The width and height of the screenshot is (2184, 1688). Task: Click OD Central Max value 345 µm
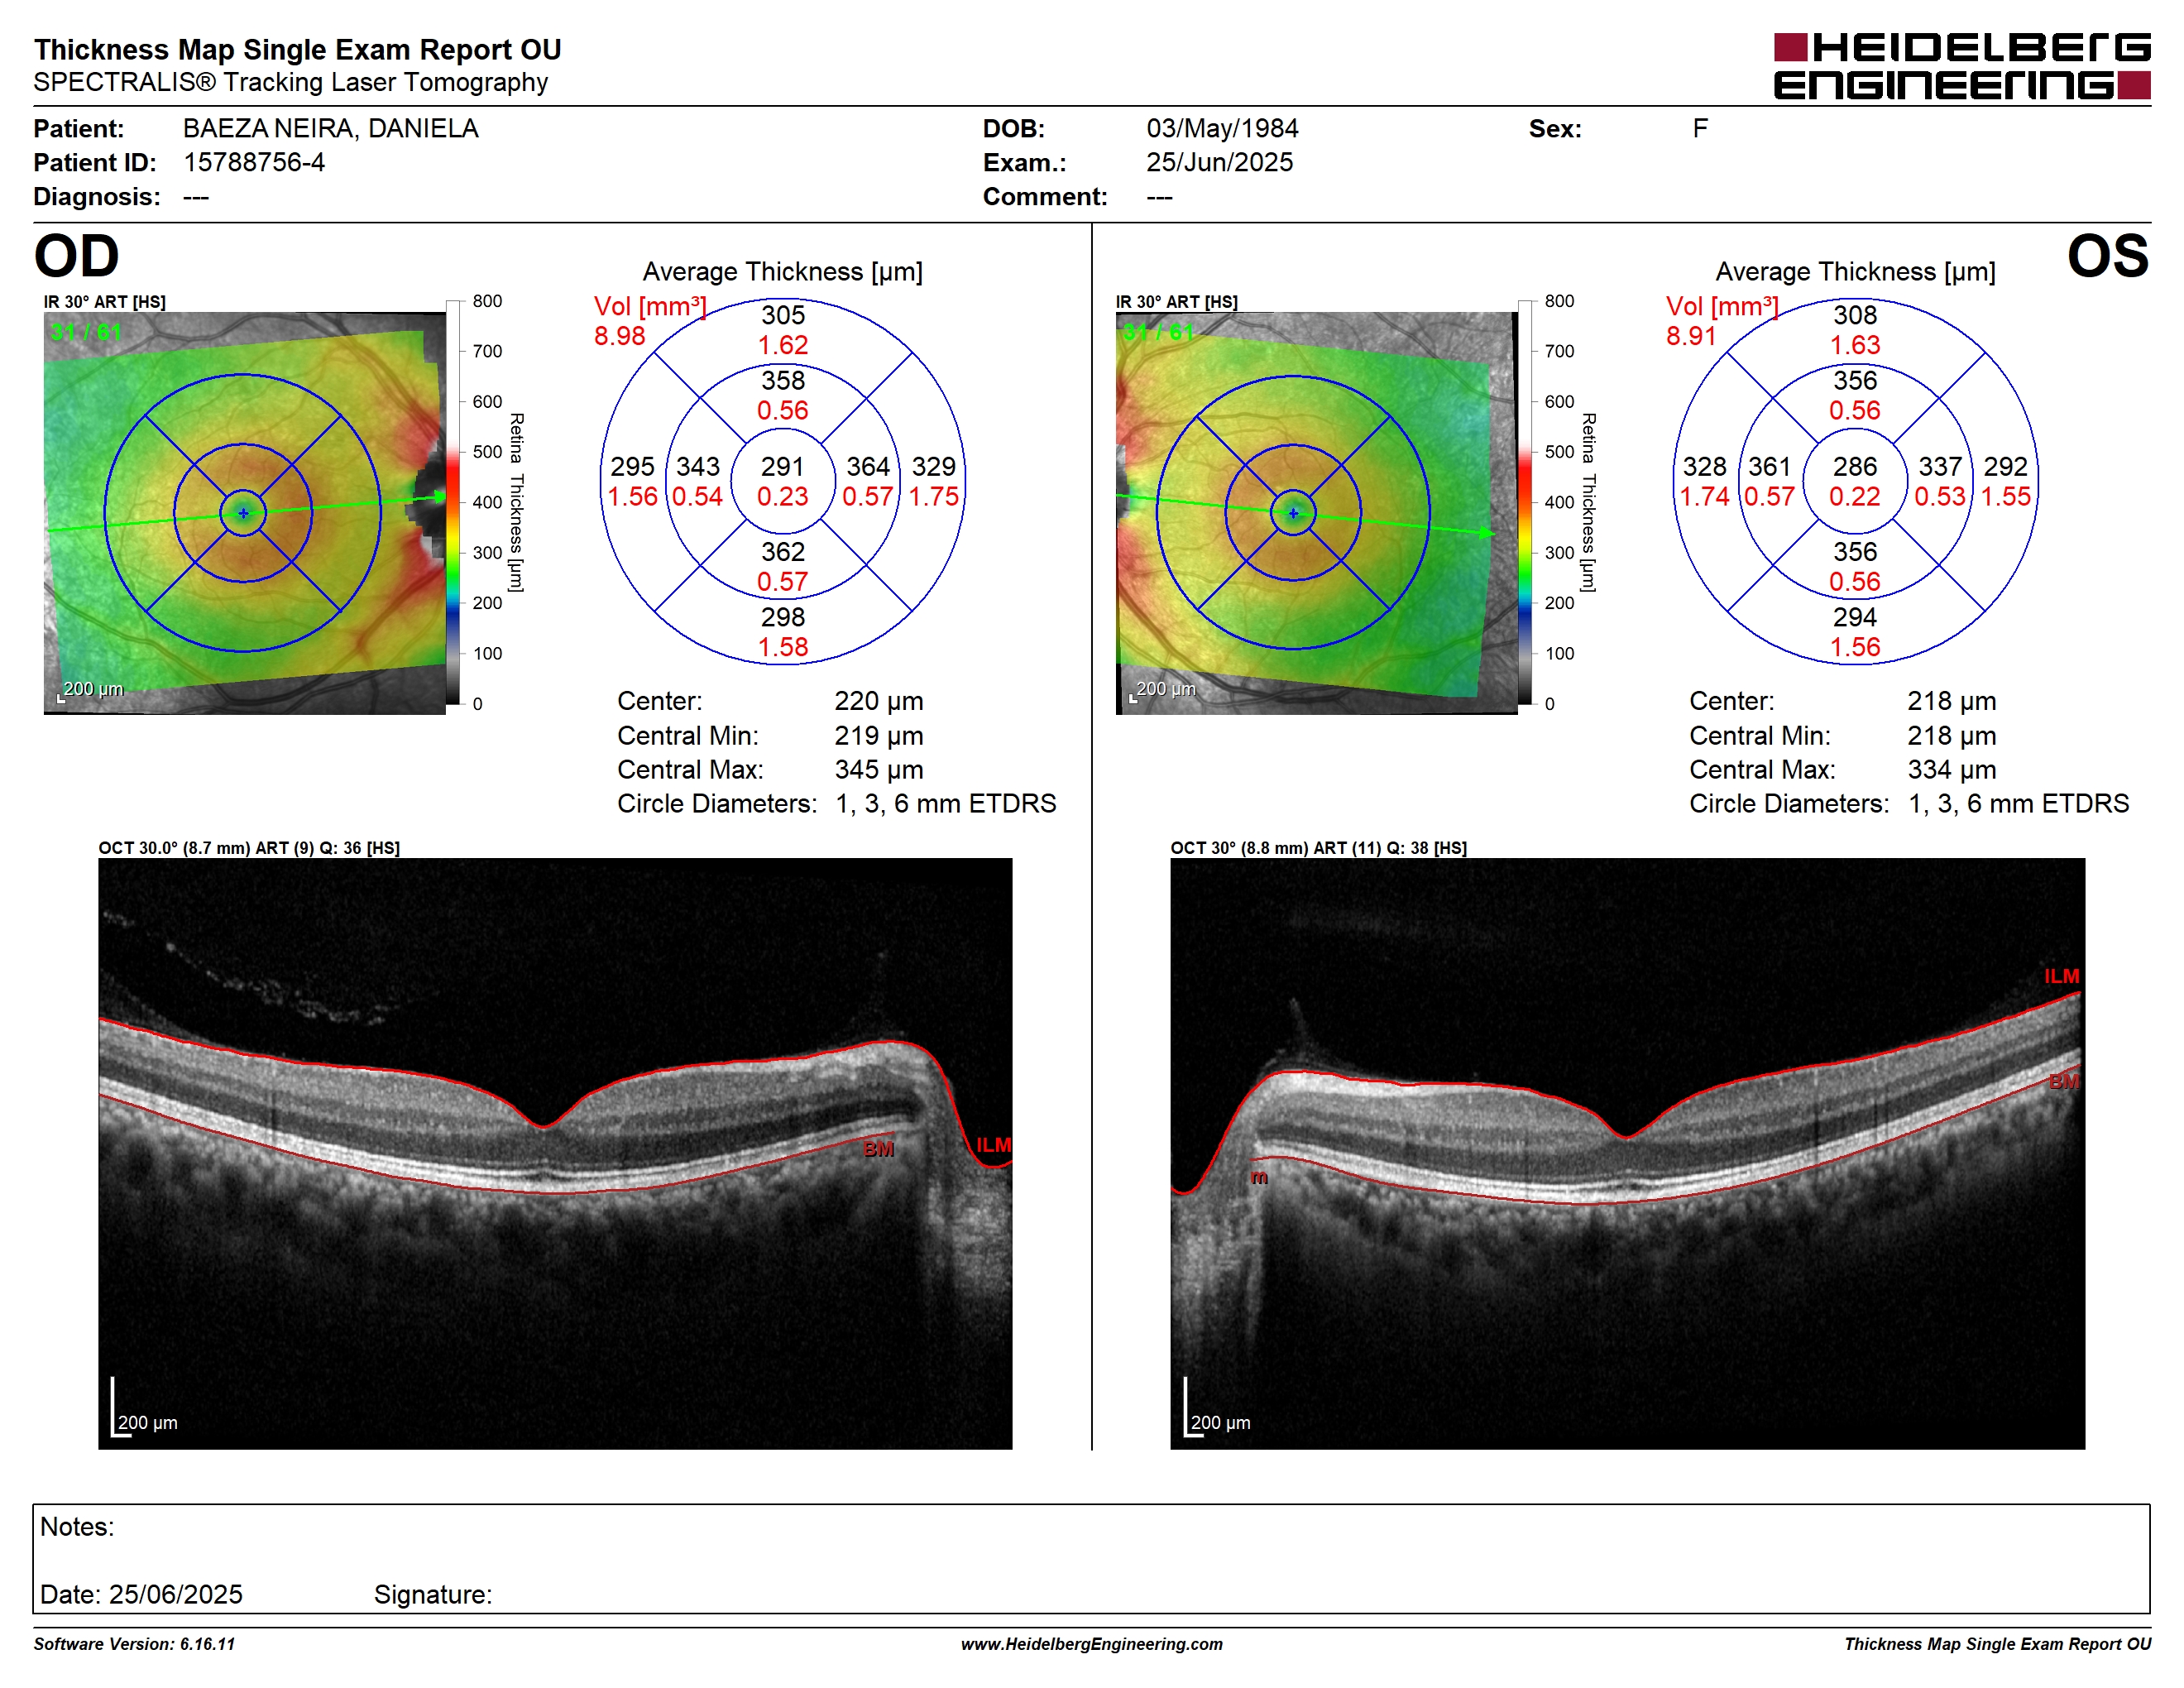[x=879, y=770]
